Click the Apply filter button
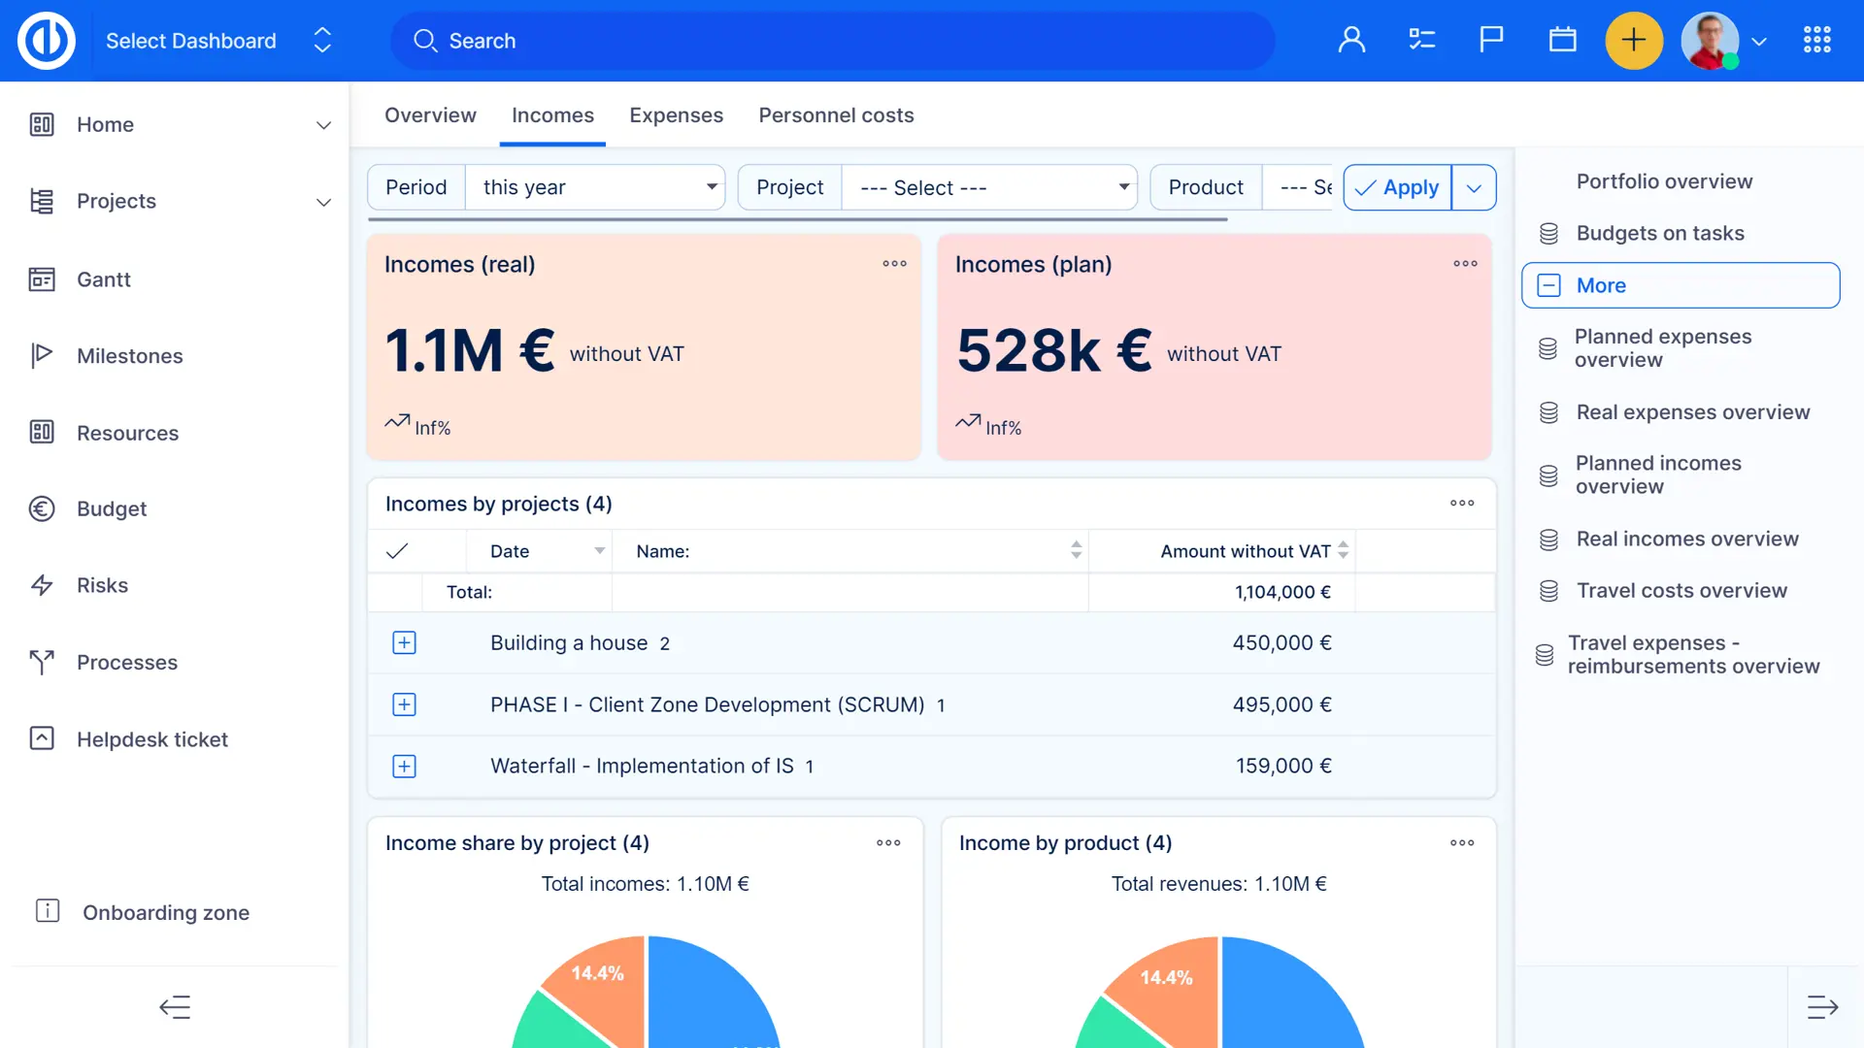The image size is (1864, 1048). pyautogui.click(x=1397, y=187)
